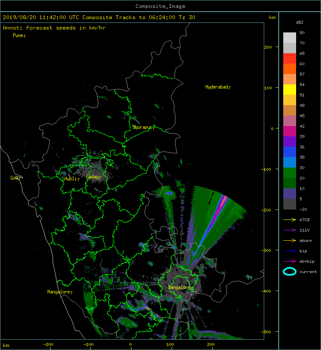
Task: Click the 'Composite_Image' title text
Action: coord(160,6)
